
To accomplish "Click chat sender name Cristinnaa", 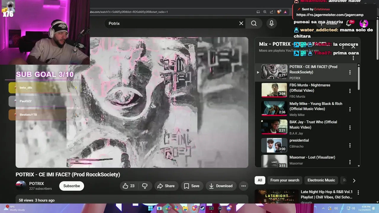I will click(322, 9).
